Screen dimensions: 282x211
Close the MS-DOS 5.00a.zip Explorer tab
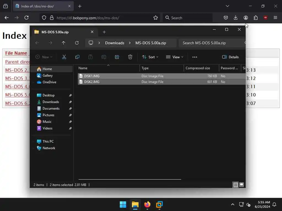[x=92, y=32]
